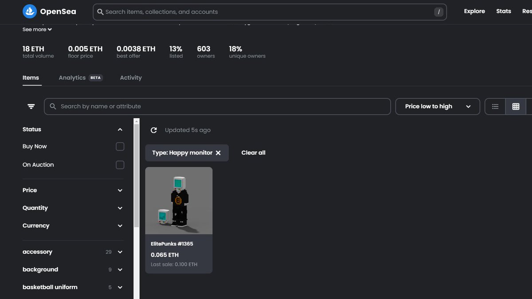Switch to list view icon
Image resolution: width=532 pixels, height=299 pixels.
pyautogui.click(x=495, y=106)
